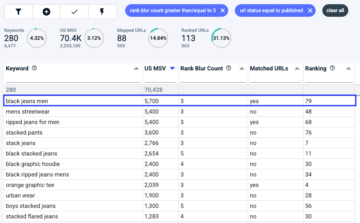Click the funnel filter icon

pos(18,12)
